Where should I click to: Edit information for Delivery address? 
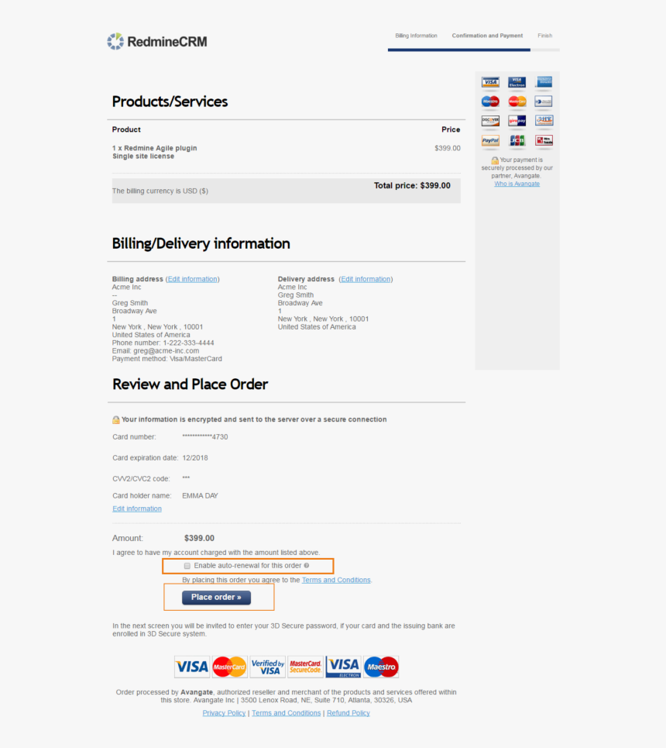pos(366,279)
